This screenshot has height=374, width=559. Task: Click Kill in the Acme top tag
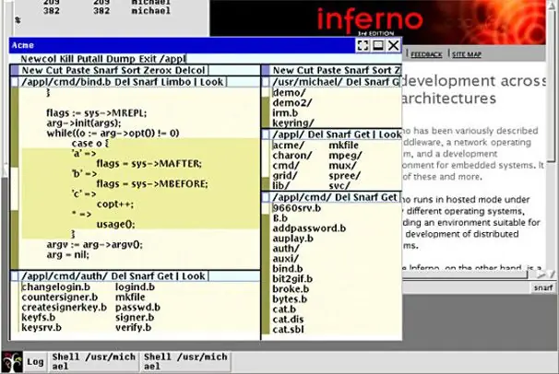click(67, 59)
